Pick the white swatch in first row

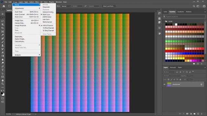176,24
